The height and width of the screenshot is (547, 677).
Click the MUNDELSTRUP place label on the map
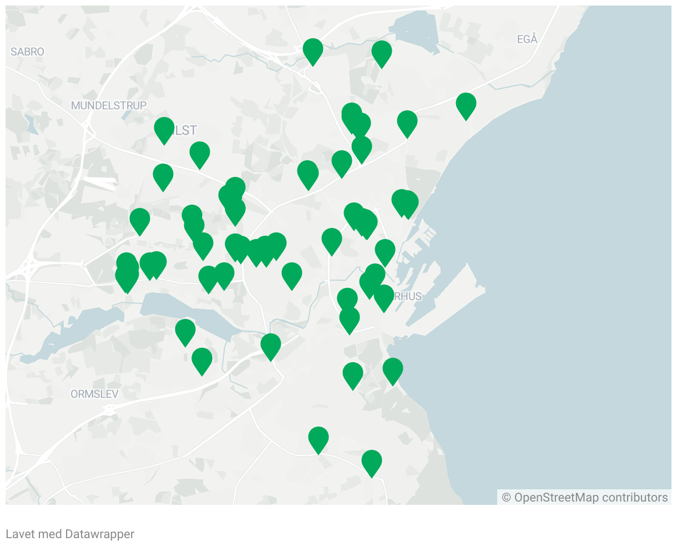click(109, 105)
